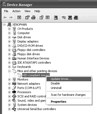The height and width of the screenshot is (114, 97).
Task: Open the Action menu
Action: [16, 11]
